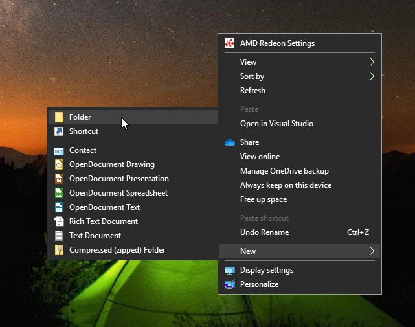Choose Shortcut in New submenu
415x327 pixels.
click(133, 131)
